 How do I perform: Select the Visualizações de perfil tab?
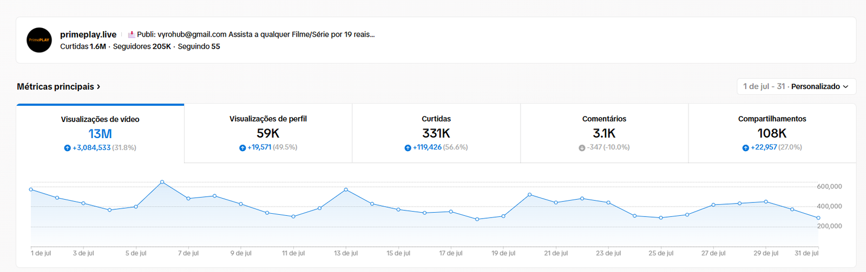(x=268, y=133)
